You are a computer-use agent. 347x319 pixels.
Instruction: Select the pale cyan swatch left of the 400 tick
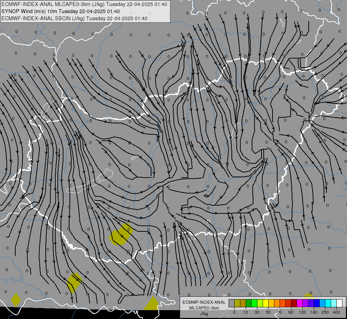[x=334, y=303]
